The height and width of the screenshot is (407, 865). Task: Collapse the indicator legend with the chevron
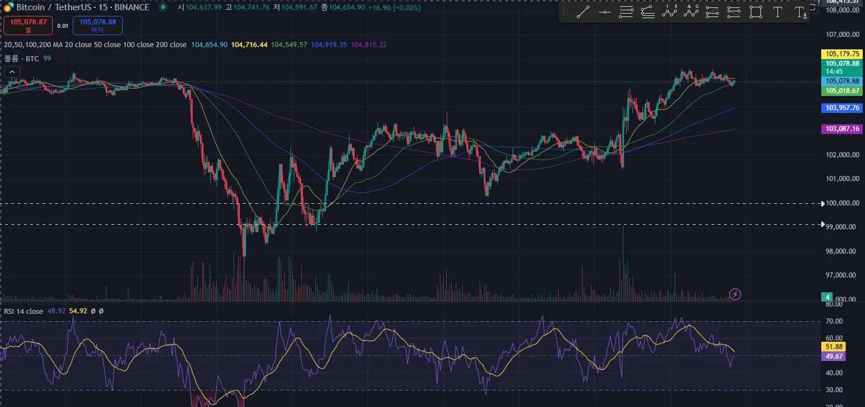12,72
